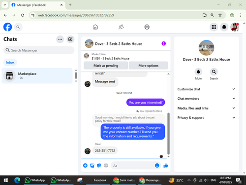
Task: Go back in browser history
Action: [5, 15]
